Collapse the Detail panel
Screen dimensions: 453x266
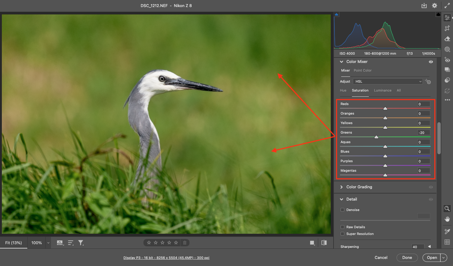click(x=342, y=199)
